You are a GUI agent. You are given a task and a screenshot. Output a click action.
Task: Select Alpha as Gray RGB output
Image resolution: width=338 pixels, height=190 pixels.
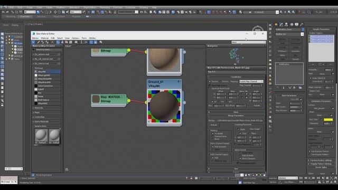213,160
